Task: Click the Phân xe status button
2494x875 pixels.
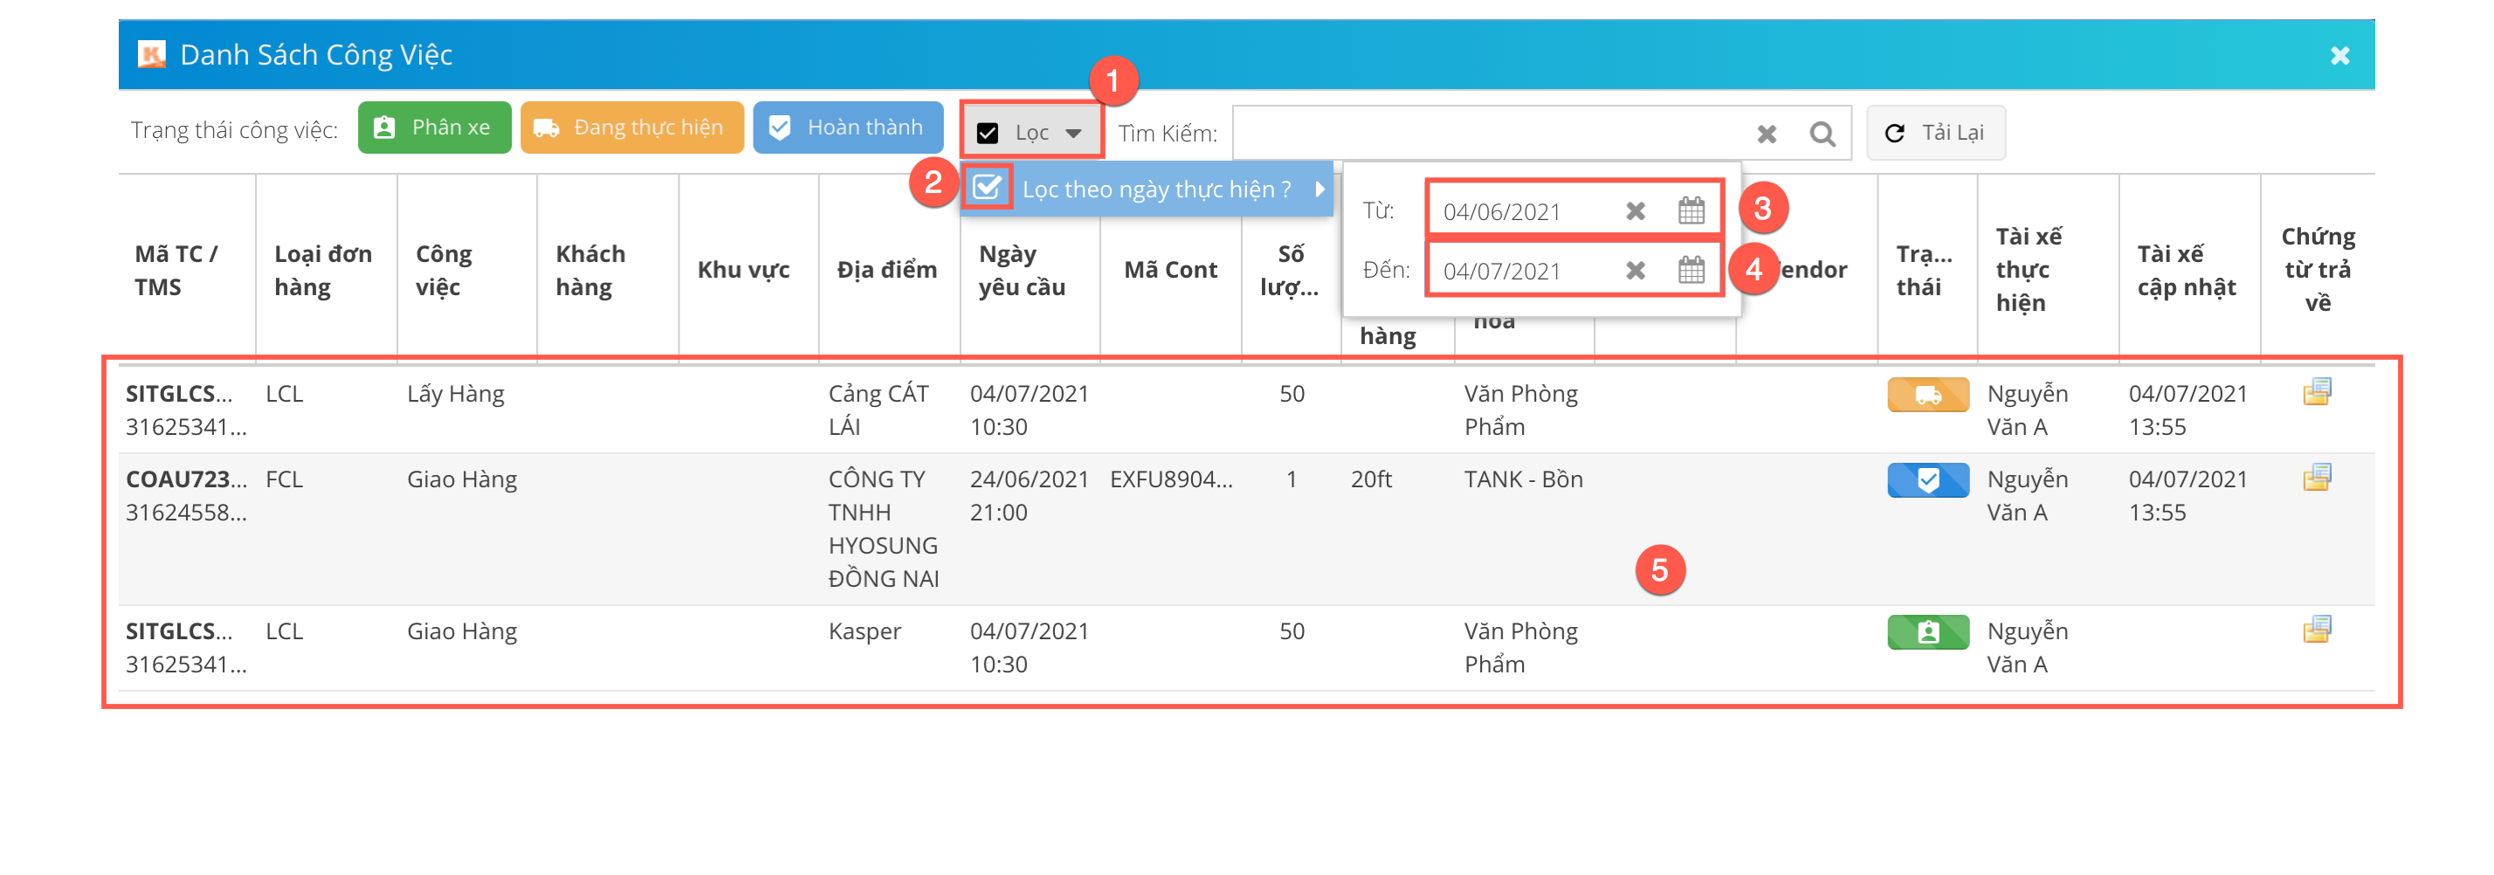Action: 434,127
